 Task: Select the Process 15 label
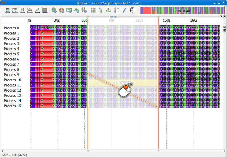[x=12, y=106]
